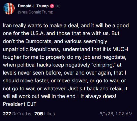Click the capitalized word MUCH
The width and height of the screenshot is (137, 121).
(x=120, y=49)
